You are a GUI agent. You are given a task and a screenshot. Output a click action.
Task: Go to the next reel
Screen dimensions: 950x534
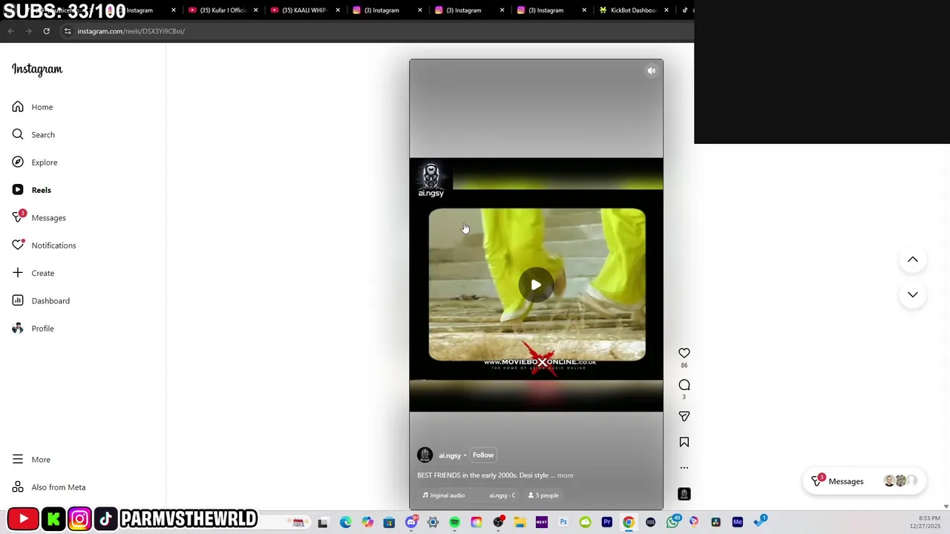pos(913,294)
